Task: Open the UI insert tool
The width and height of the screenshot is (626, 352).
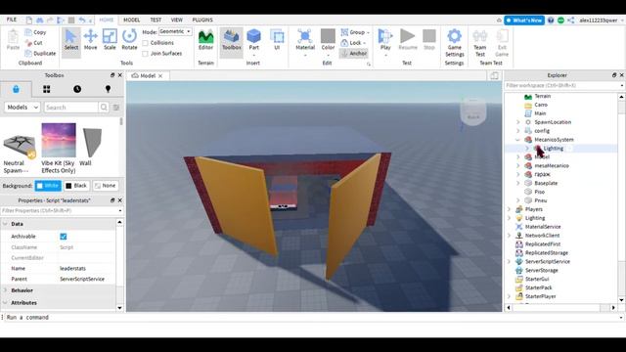Action: (x=277, y=40)
